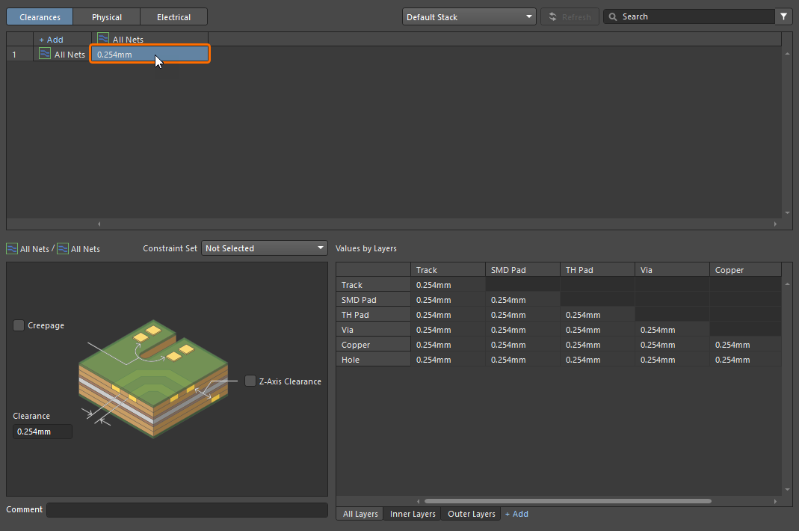799x531 pixels.
Task: Click + Add in the nets table header
Action: pos(51,40)
